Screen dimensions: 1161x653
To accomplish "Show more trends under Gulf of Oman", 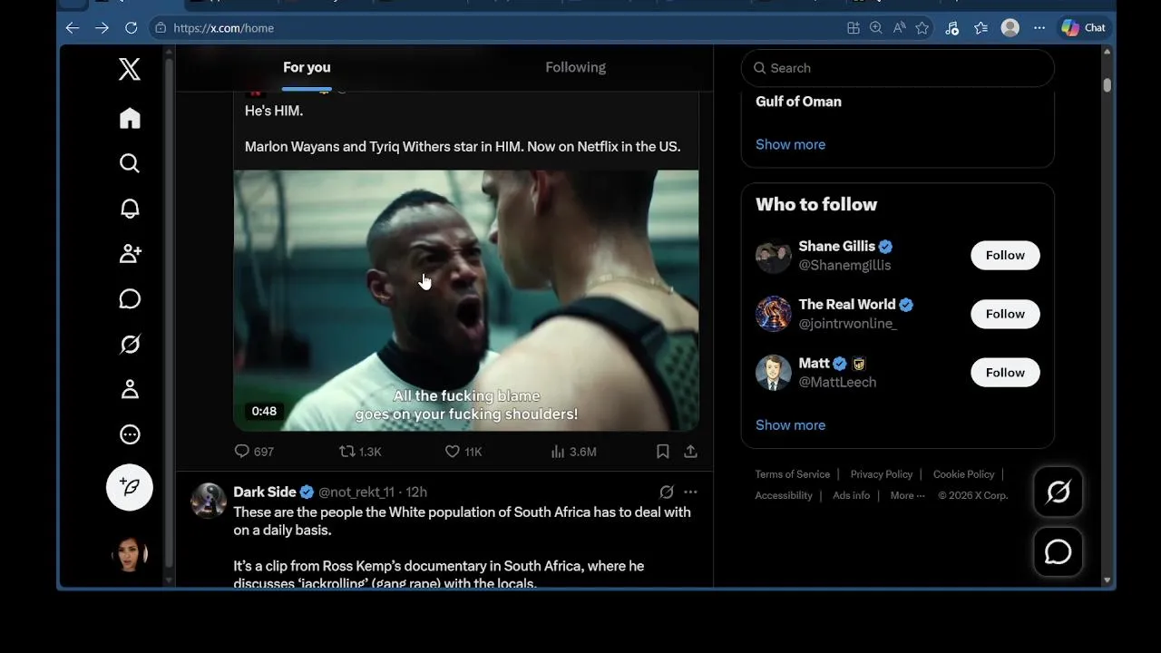I will (790, 144).
